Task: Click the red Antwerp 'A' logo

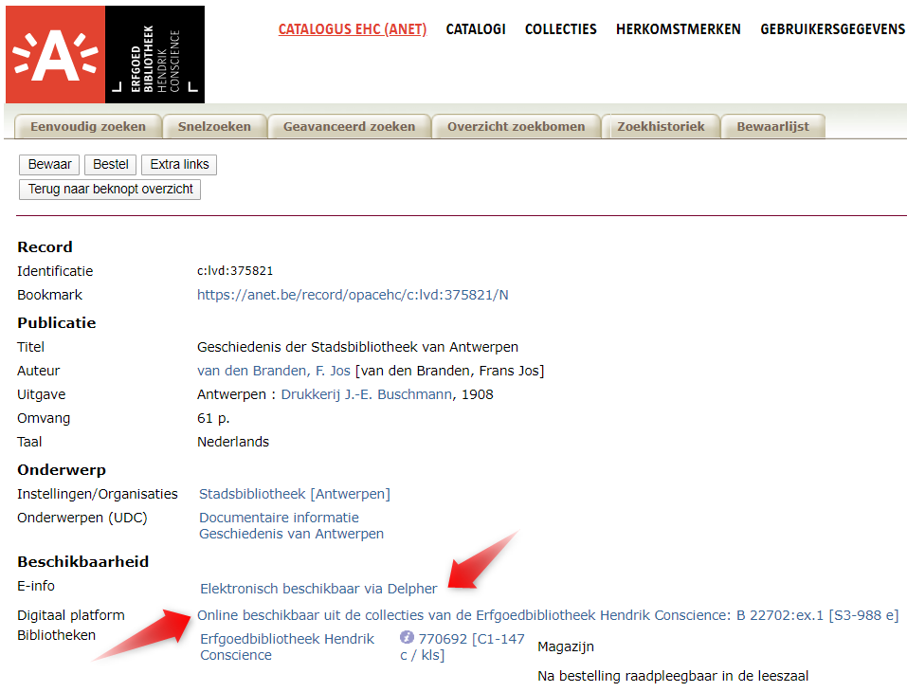Action: tap(55, 54)
